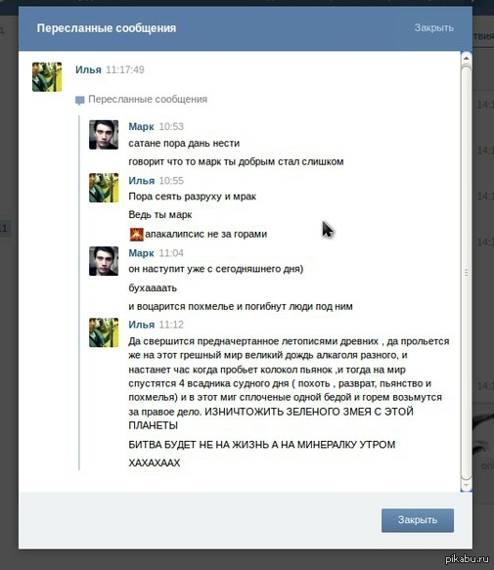Click the name Марк at 11:04

tap(141, 253)
